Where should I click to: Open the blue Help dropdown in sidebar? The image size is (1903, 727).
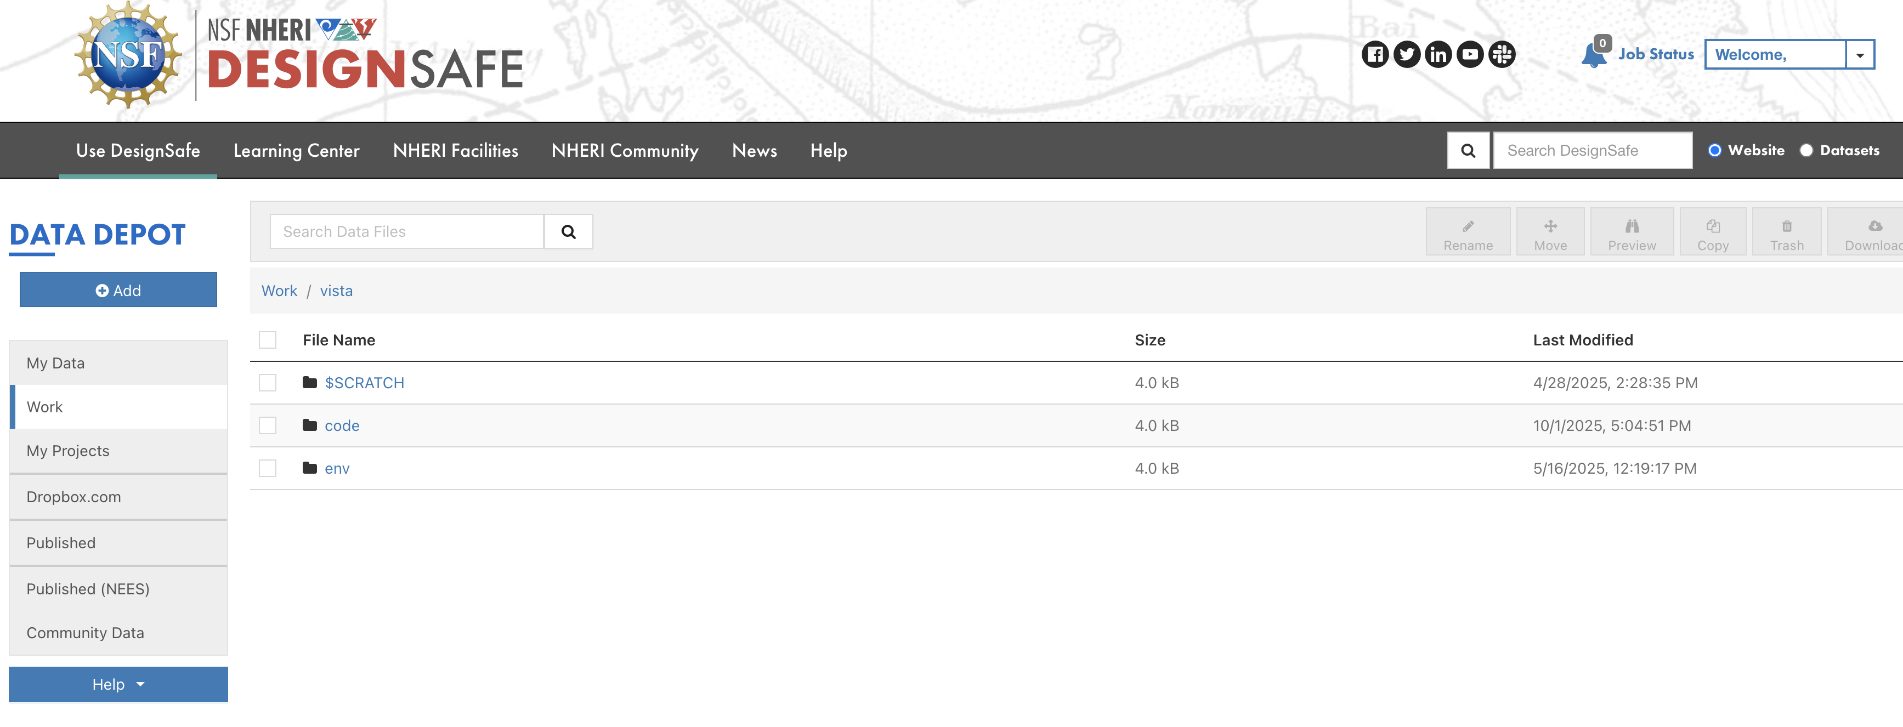pyautogui.click(x=118, y=684)
